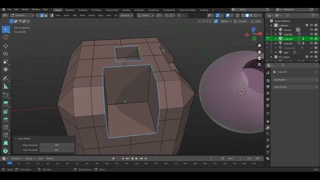320x180 pixels.
Task: Activate the Cursor tool in the toolbar
Action: 5,37
